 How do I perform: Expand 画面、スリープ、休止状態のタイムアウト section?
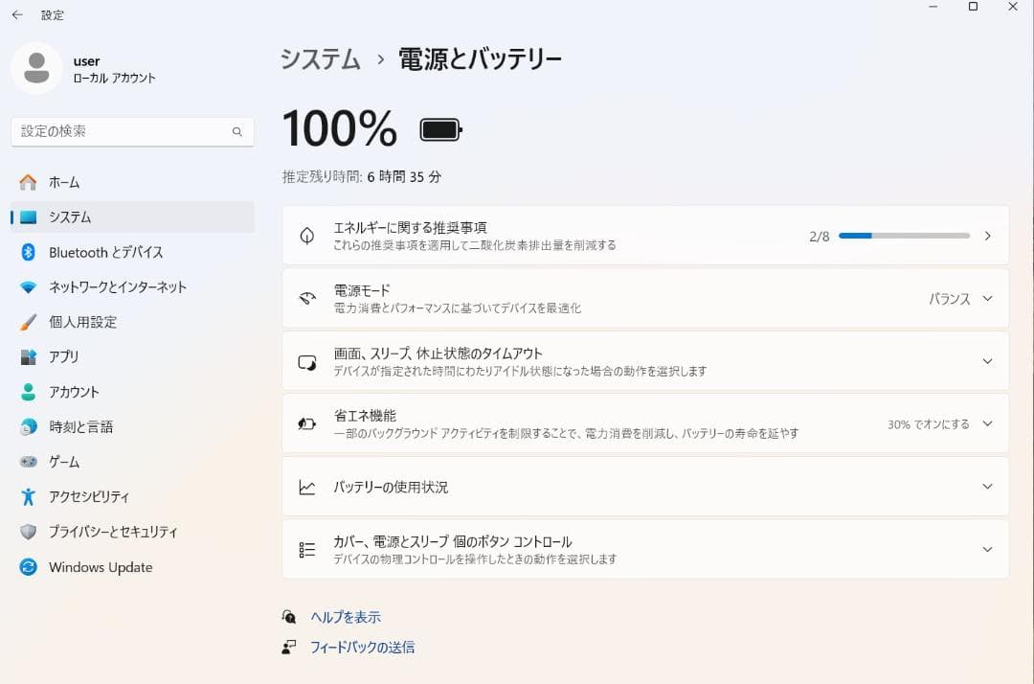tap(987, 361)
